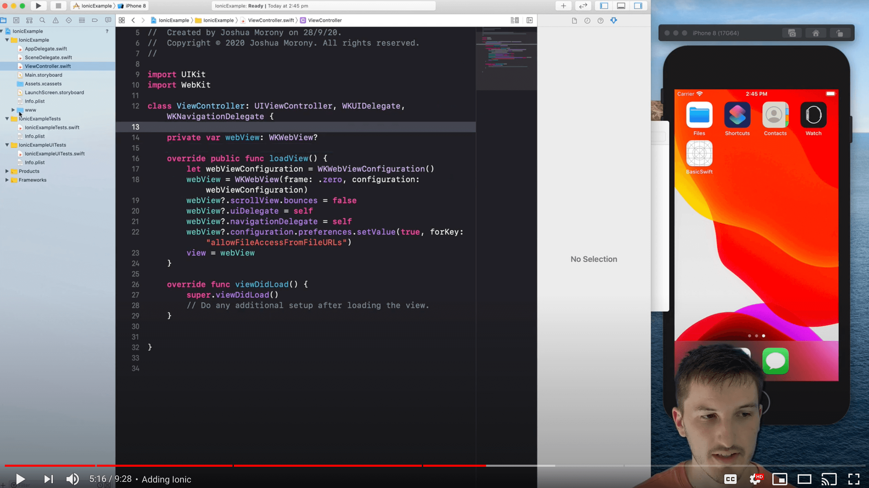
Task: Skip to the next video
Action: (48, 479)
